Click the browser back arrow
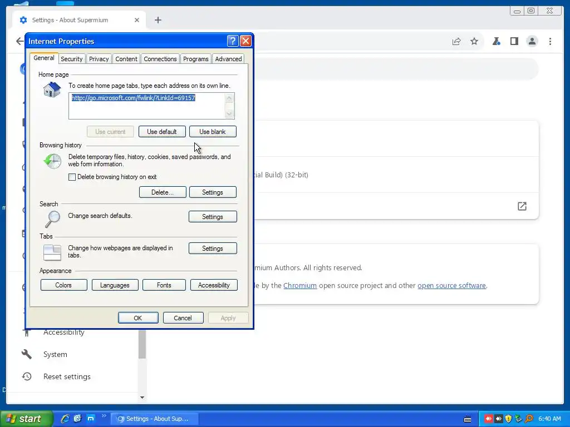This screenshot has width=570, height=427. [19, 41]
